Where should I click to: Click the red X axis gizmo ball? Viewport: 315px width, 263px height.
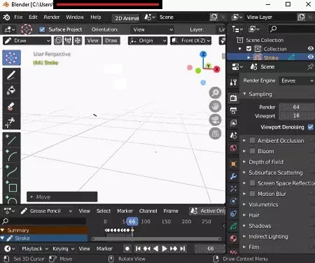(x=217, y=69)
